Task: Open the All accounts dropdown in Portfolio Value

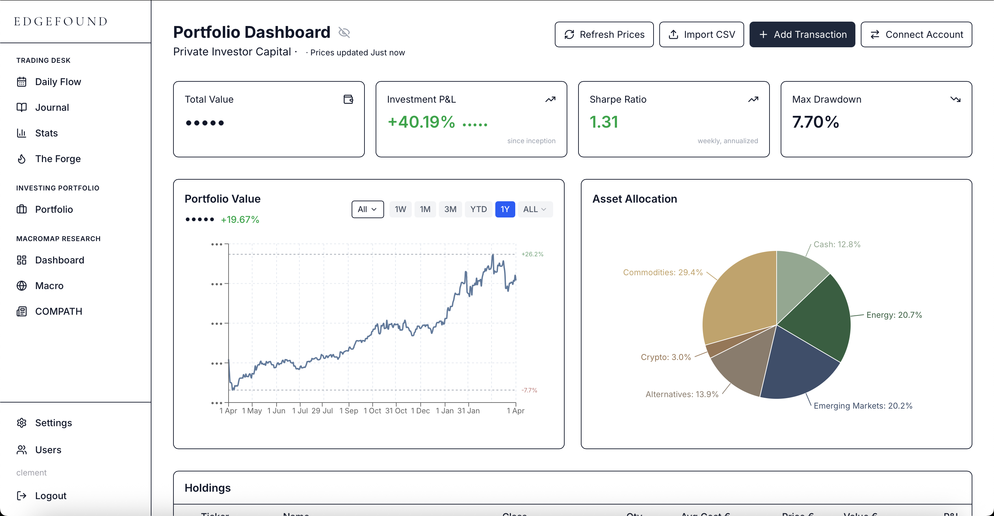Action: (x=368, y=209)
